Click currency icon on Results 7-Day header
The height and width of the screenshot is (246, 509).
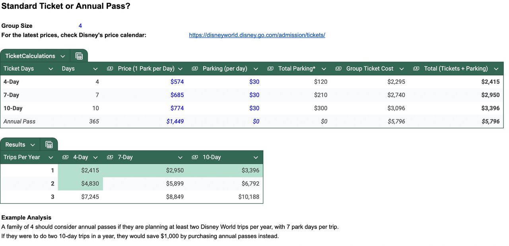110,158
